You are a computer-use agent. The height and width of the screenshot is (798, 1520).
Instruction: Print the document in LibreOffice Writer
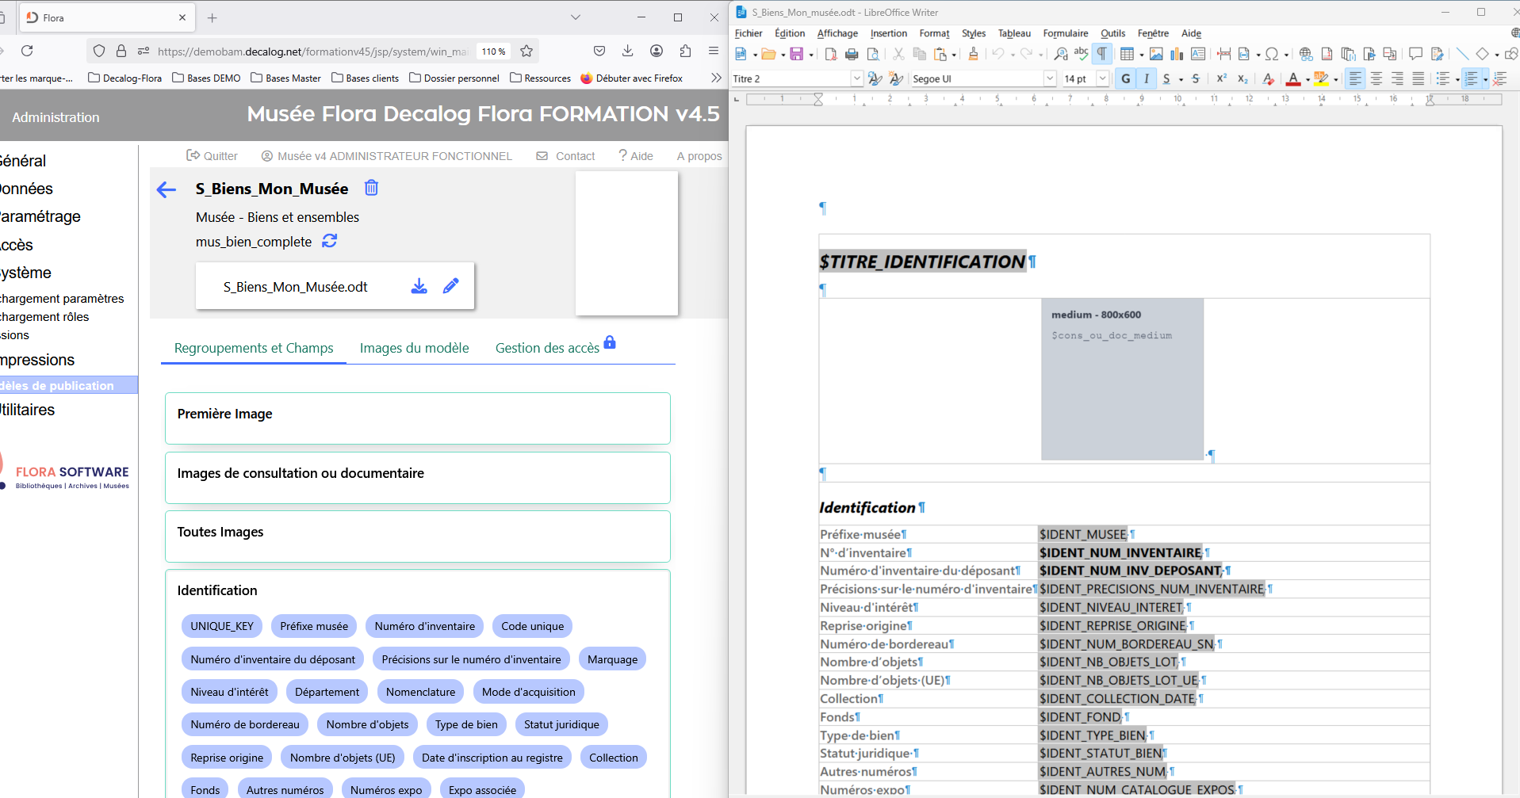click(x=852, y=54)
